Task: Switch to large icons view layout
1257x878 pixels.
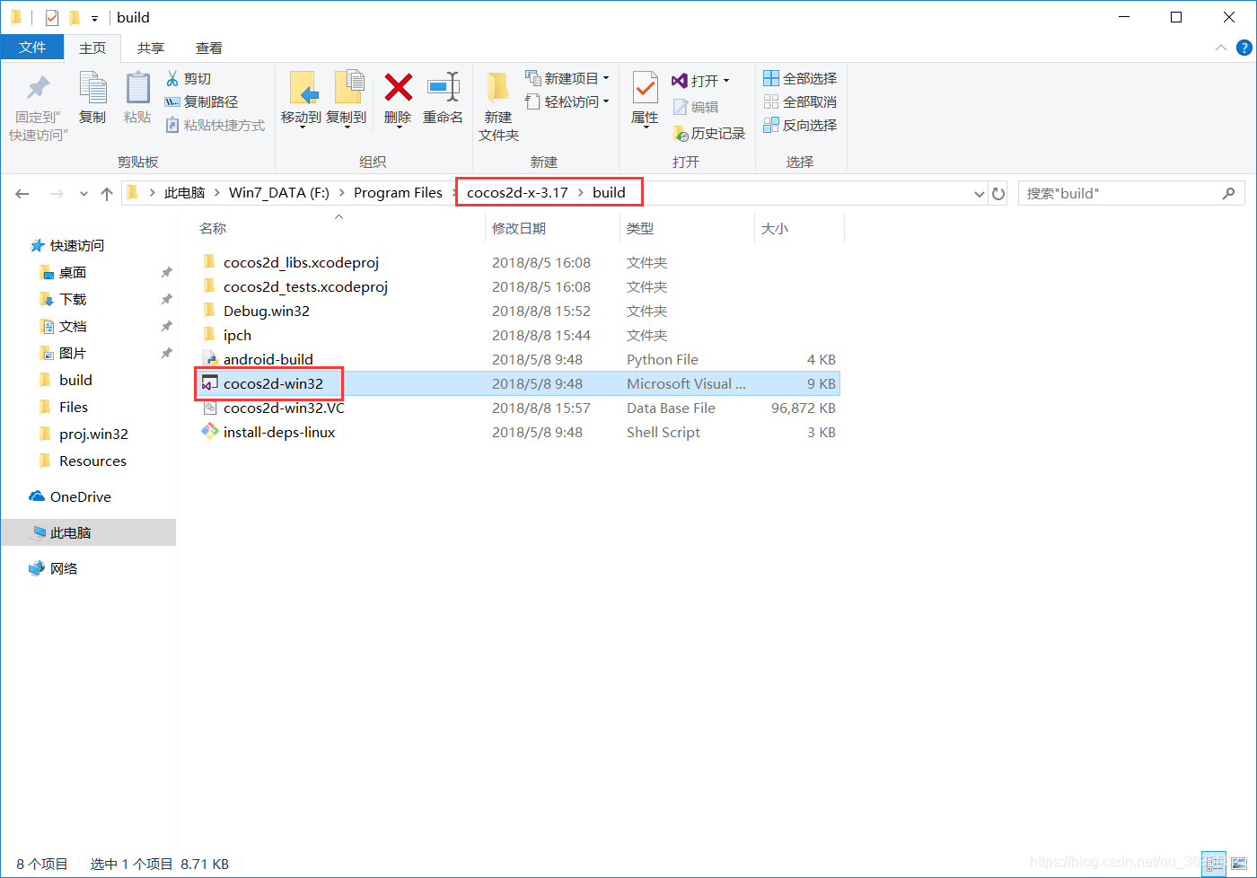Action: [x=1240, y=864]
